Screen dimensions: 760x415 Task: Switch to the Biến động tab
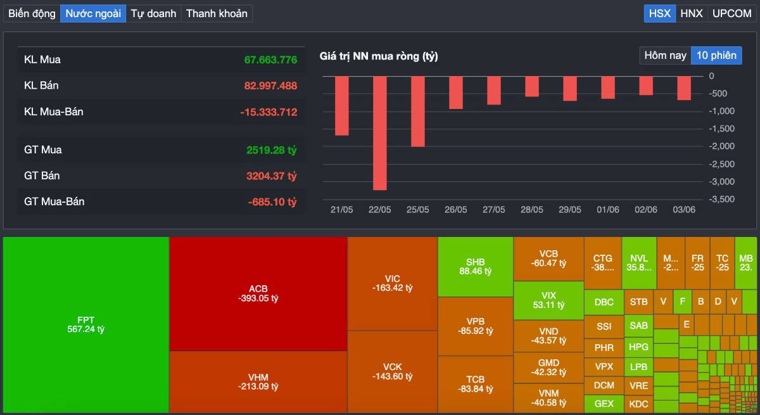click(32, 13)
